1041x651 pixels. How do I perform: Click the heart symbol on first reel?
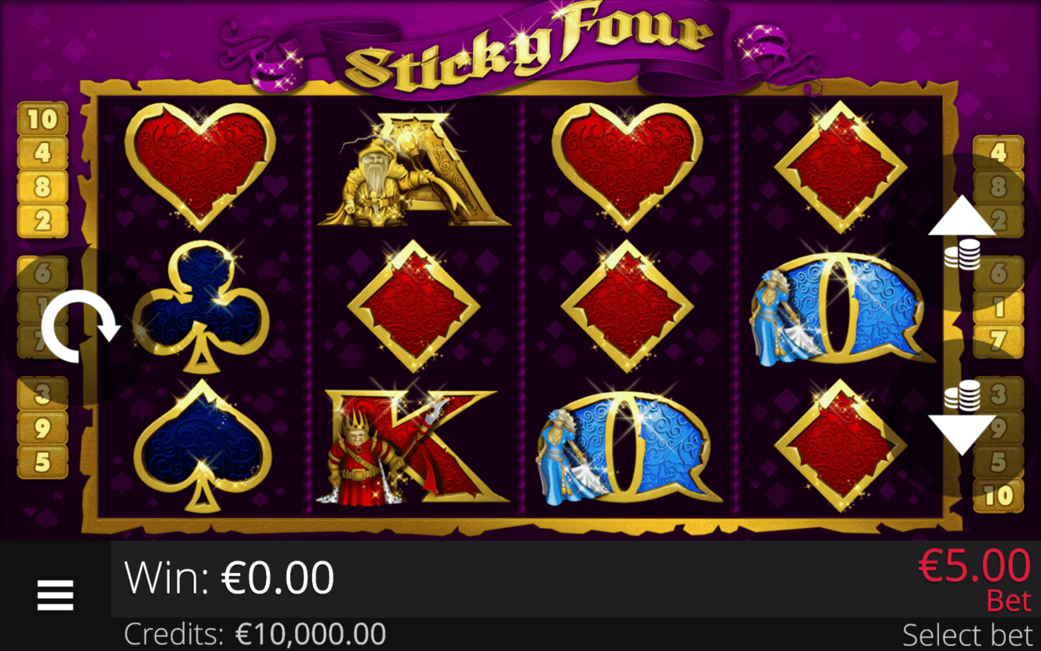pyautogui.click(x=201, y=166)
